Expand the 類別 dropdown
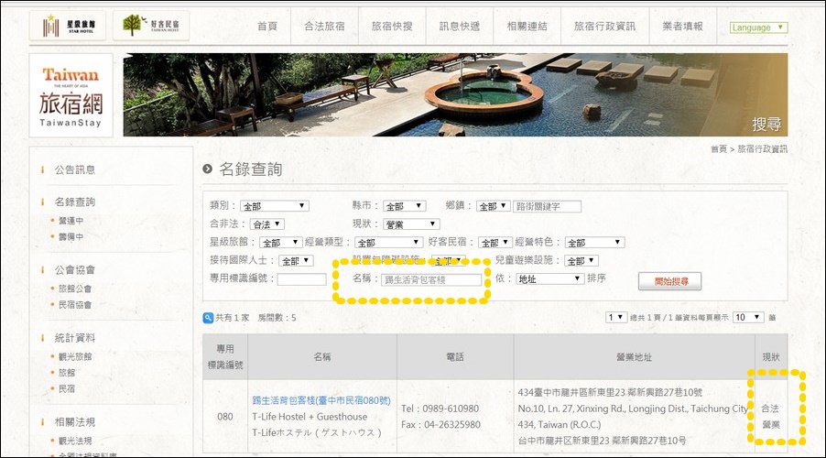Viewport: 826px width, 458px height. (x=275, y=206)
